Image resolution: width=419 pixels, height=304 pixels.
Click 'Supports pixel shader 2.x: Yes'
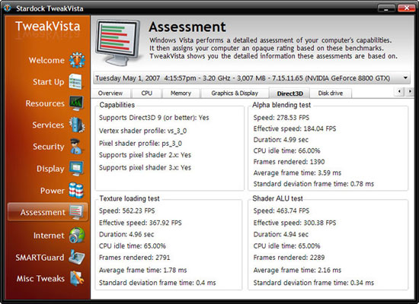point(145,155)
